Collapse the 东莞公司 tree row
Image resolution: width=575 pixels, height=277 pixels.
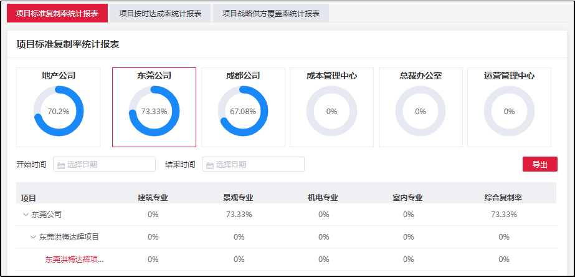click(26, 215)
